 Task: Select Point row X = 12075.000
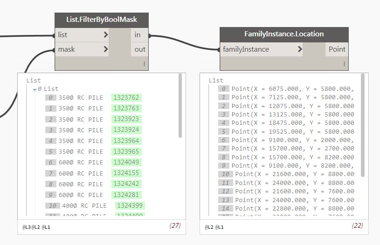pyautogui.click(x=286, y=106)
